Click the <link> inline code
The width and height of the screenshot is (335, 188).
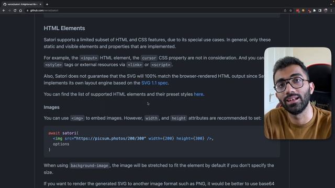pos(135,65)
